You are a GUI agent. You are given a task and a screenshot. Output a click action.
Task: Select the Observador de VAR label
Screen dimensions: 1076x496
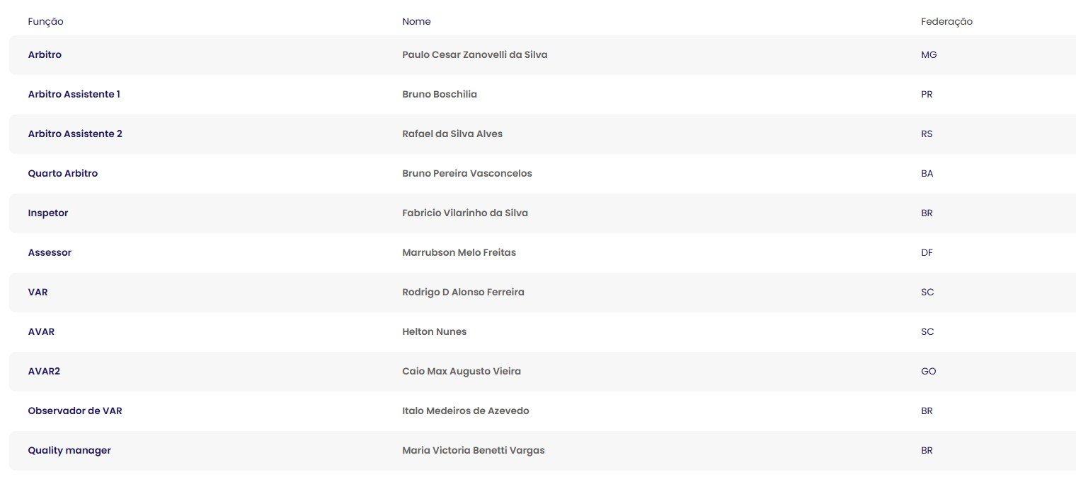tap(74, 411)
